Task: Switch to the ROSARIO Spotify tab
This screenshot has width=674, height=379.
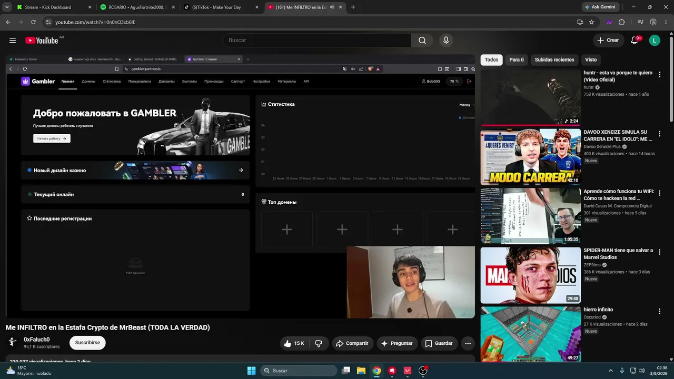Action: pyautogui.click(x=137, y=7)
